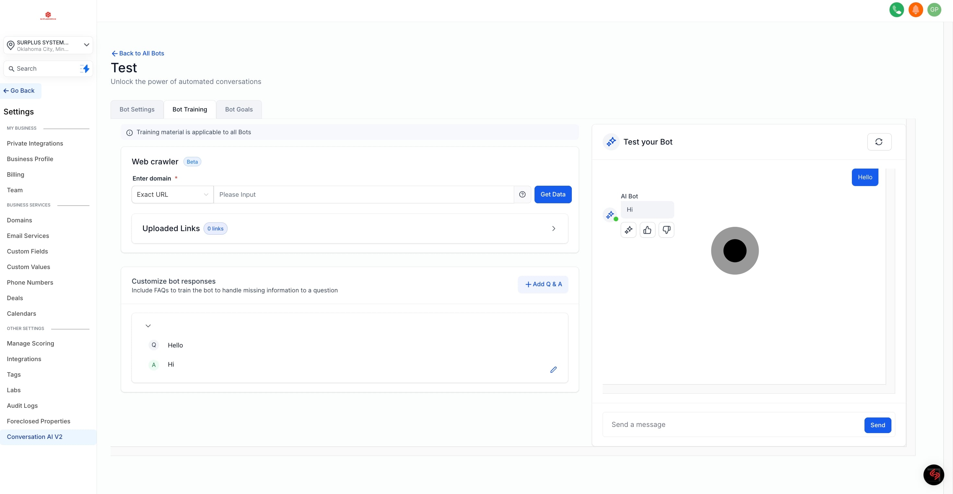
Task: Open the SURPLUS SYSTEM location switcher
Action: (x=48, y=45)
